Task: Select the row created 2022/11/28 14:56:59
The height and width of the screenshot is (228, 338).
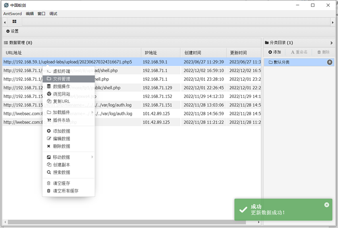Action: click(132, 114)
